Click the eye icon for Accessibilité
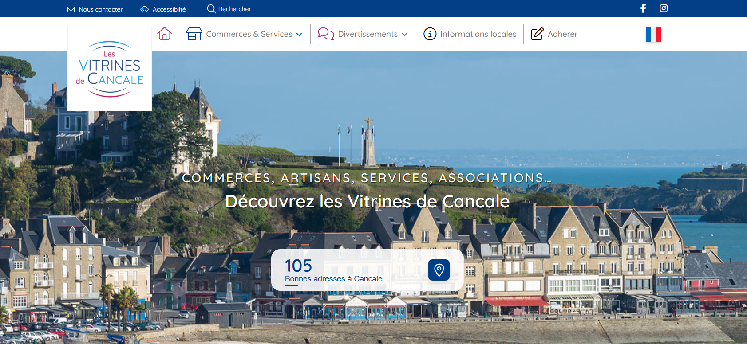This screenshot has width=747, height=344. tap(144, 9)
